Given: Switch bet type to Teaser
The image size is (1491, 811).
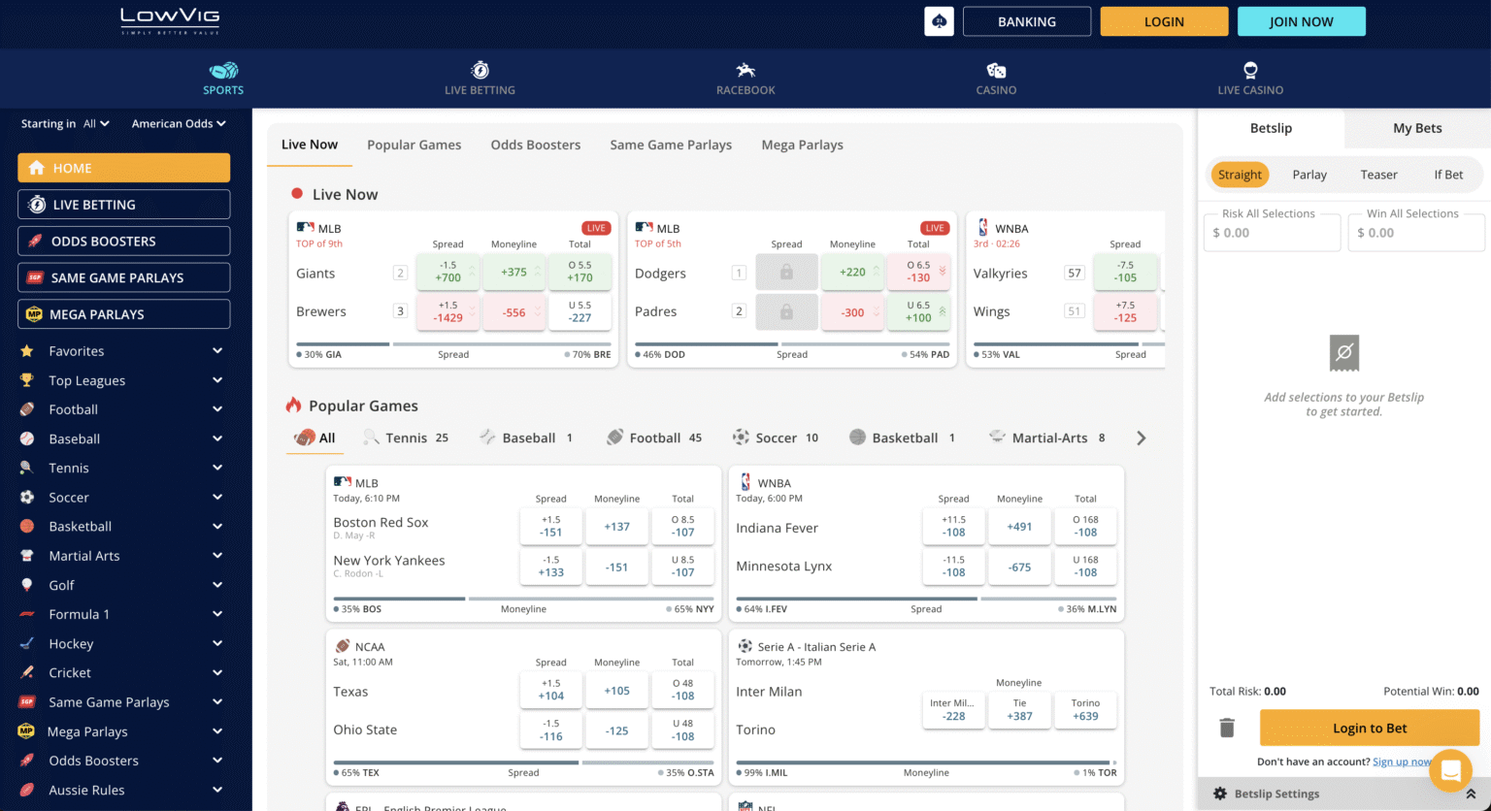Looking at the screenshot, I should pos(1378,174).
